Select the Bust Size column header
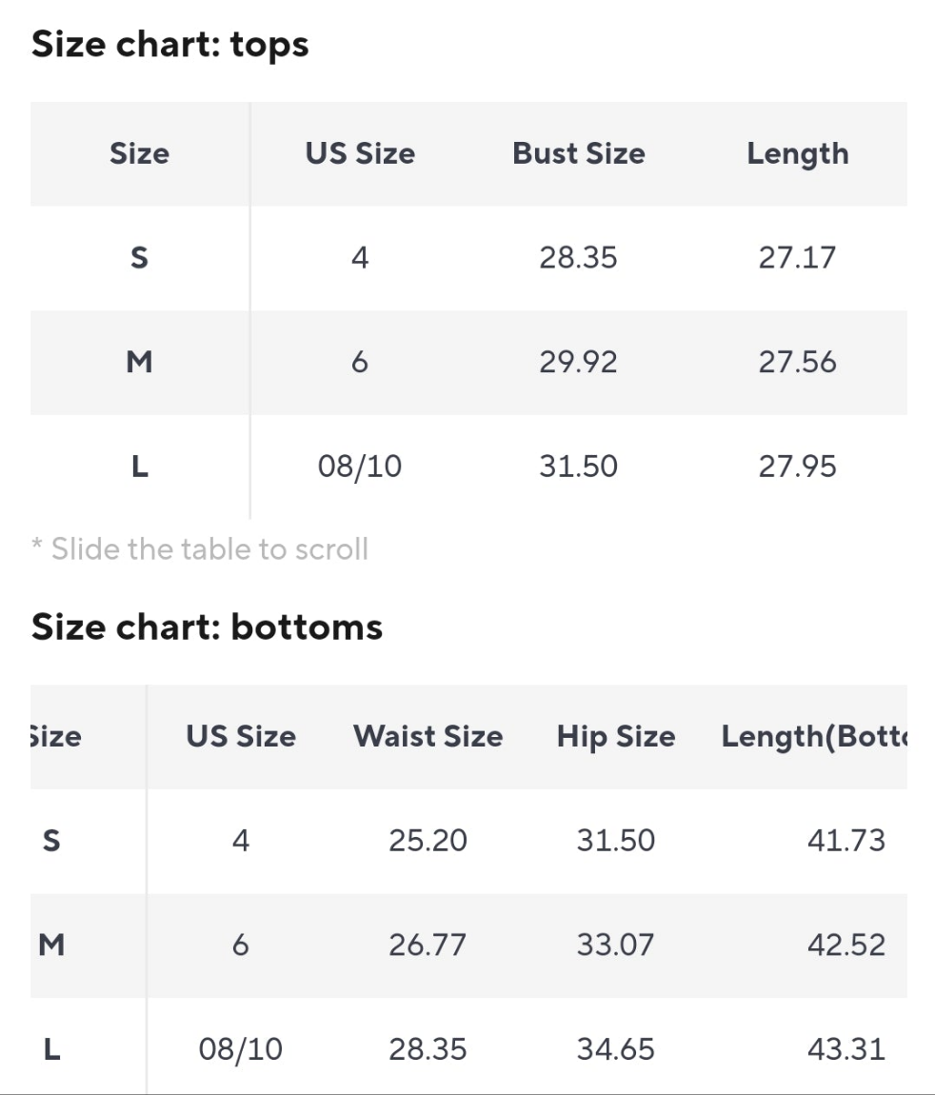Screen dimensions: 935x1095 (x=578, y=153)
